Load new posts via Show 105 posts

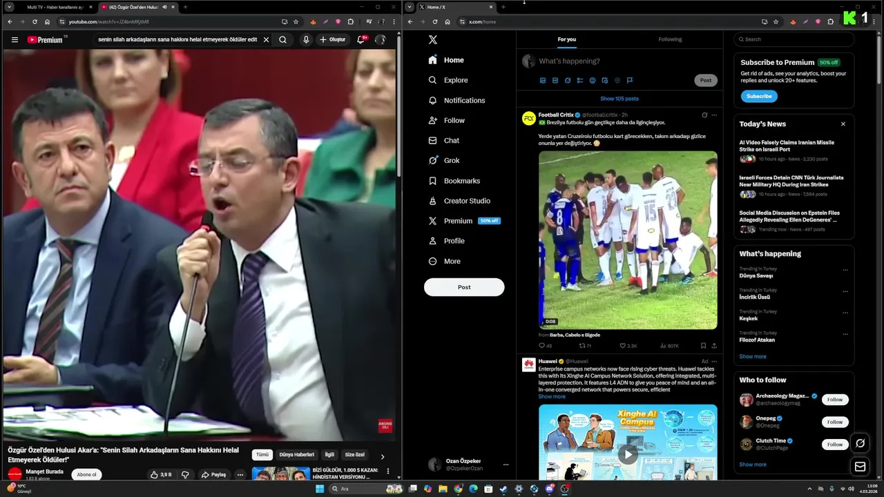click(619, 99)
